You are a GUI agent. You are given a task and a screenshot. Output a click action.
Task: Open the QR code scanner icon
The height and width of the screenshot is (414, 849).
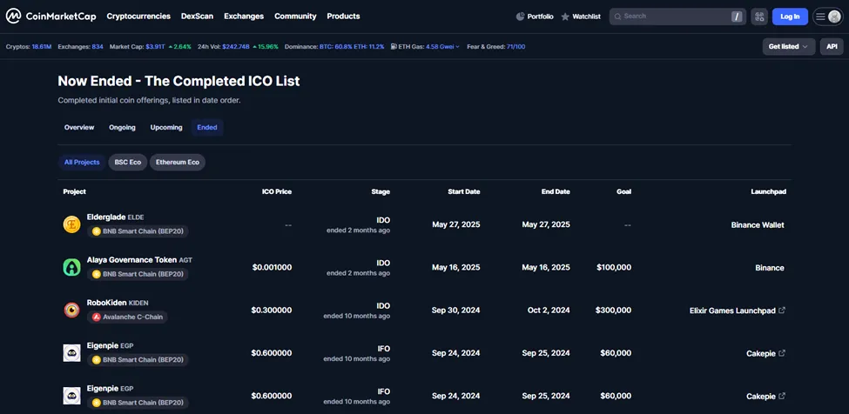[759, 17]
